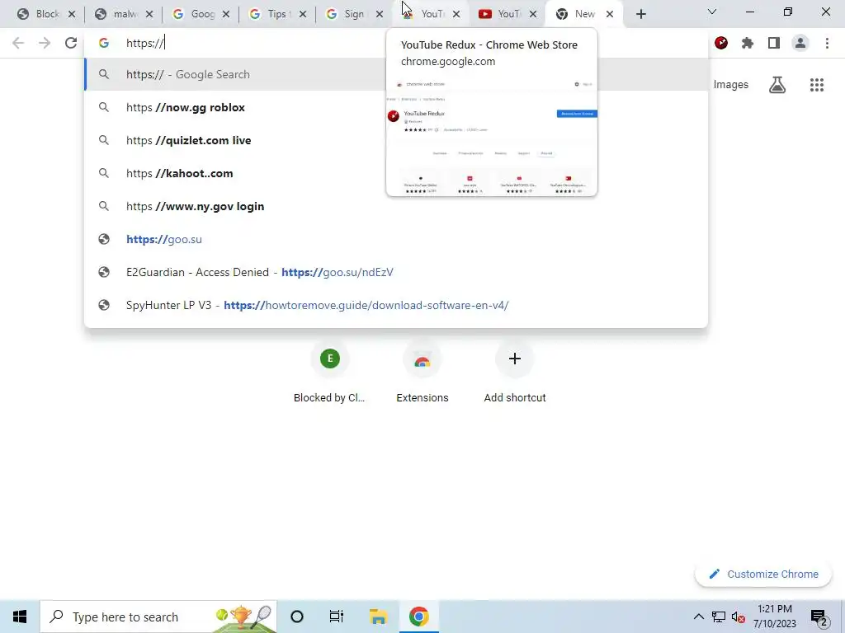Click the new tab plus button
This screenshot has width=845, height=633.
coord(640,14)
